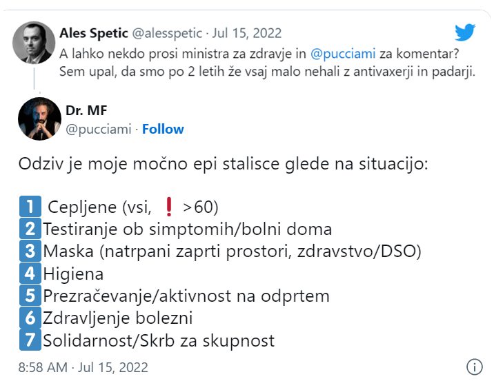Click the number 7 keycap before Solidarnost
This screenshot has width=494, height=381.
click(30, 340)
